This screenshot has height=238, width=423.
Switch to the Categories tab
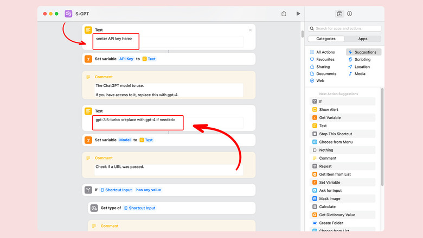[326, 39]
